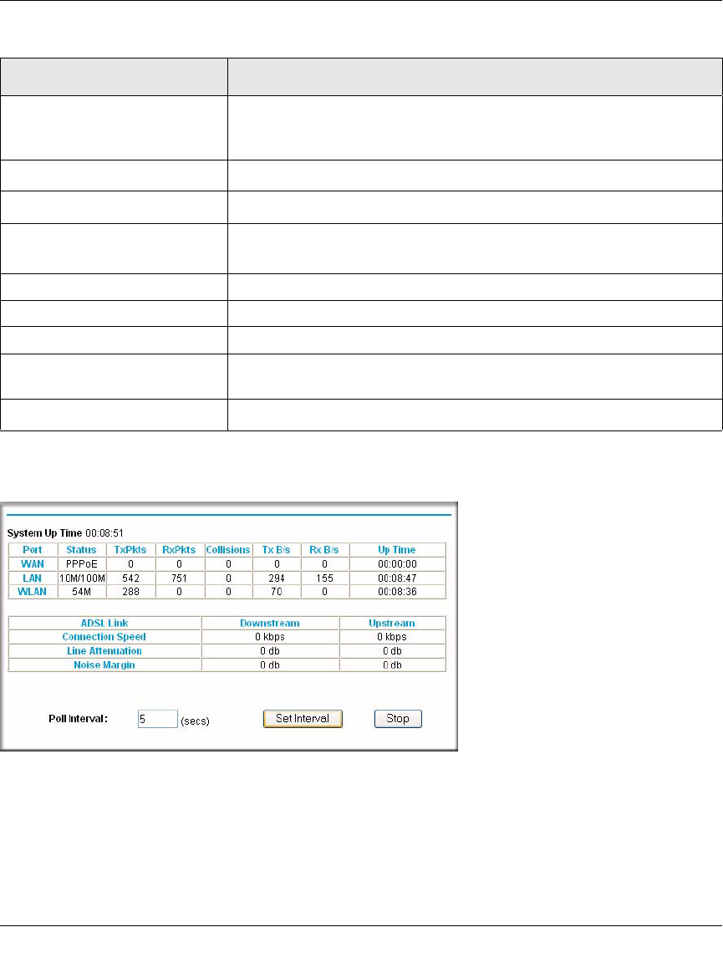
Task: Click the Downstream column header
Action: point(270,623)
